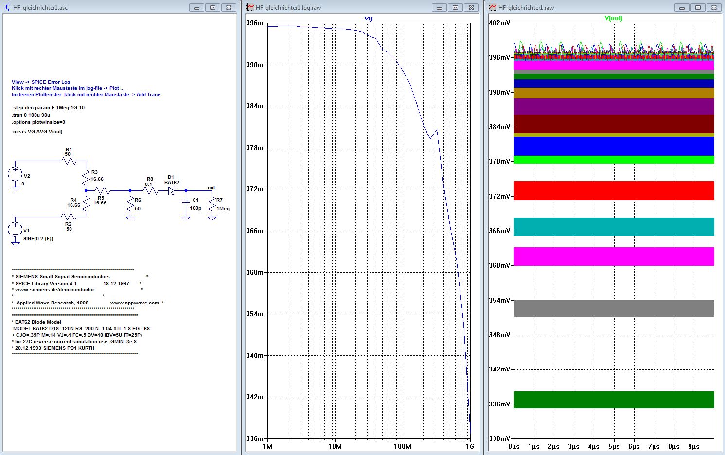Image resolution: width=725 pixels, height=455 pixels.
Task: Click the ground symbol beneath R6
Action: 130,219
